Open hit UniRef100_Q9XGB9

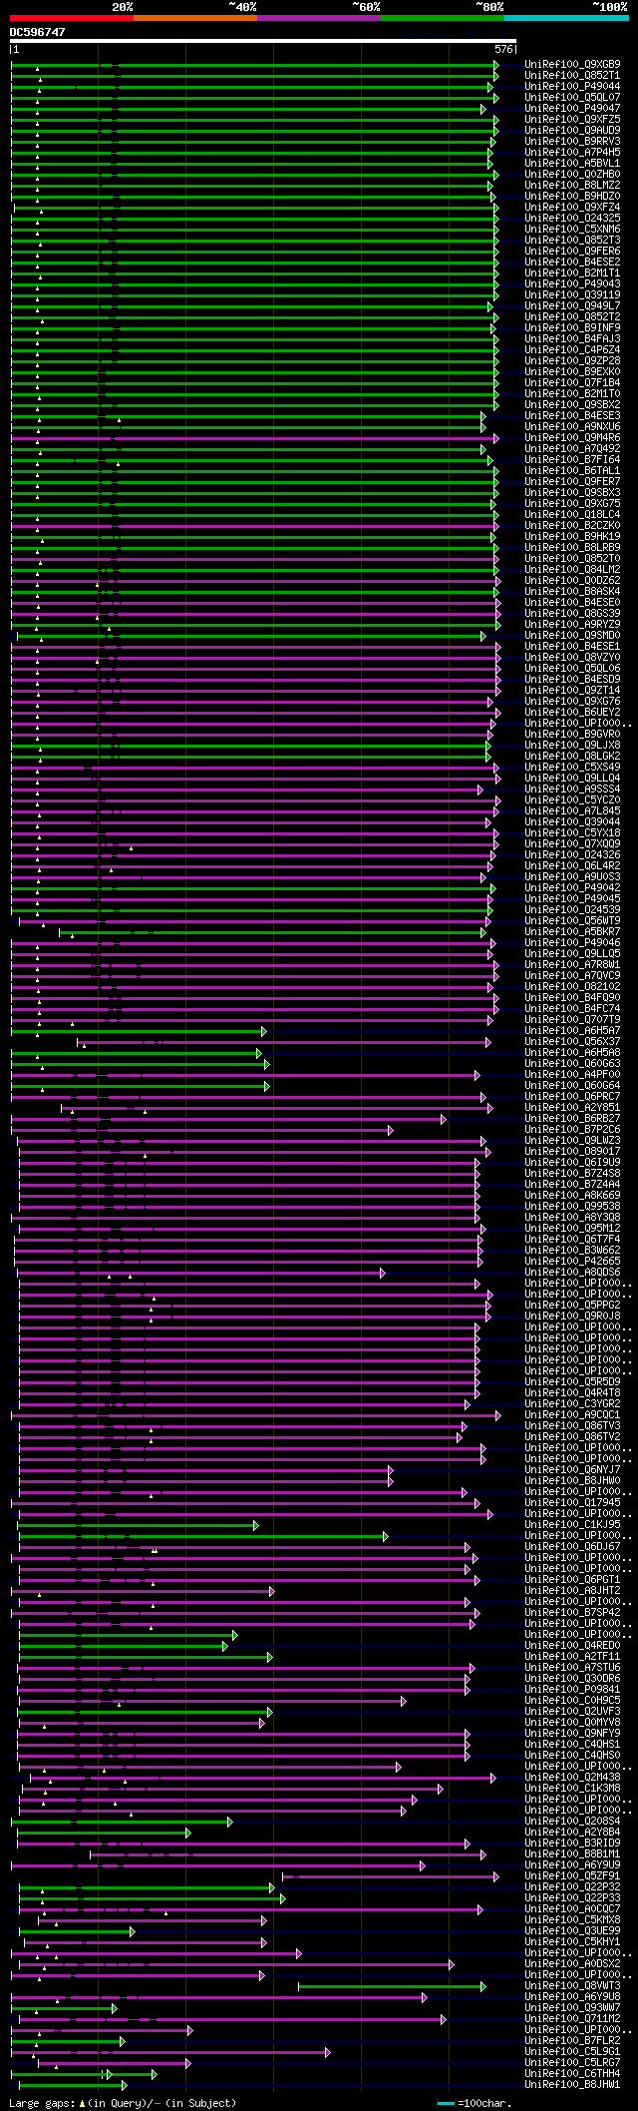click(x=572, y=65)
